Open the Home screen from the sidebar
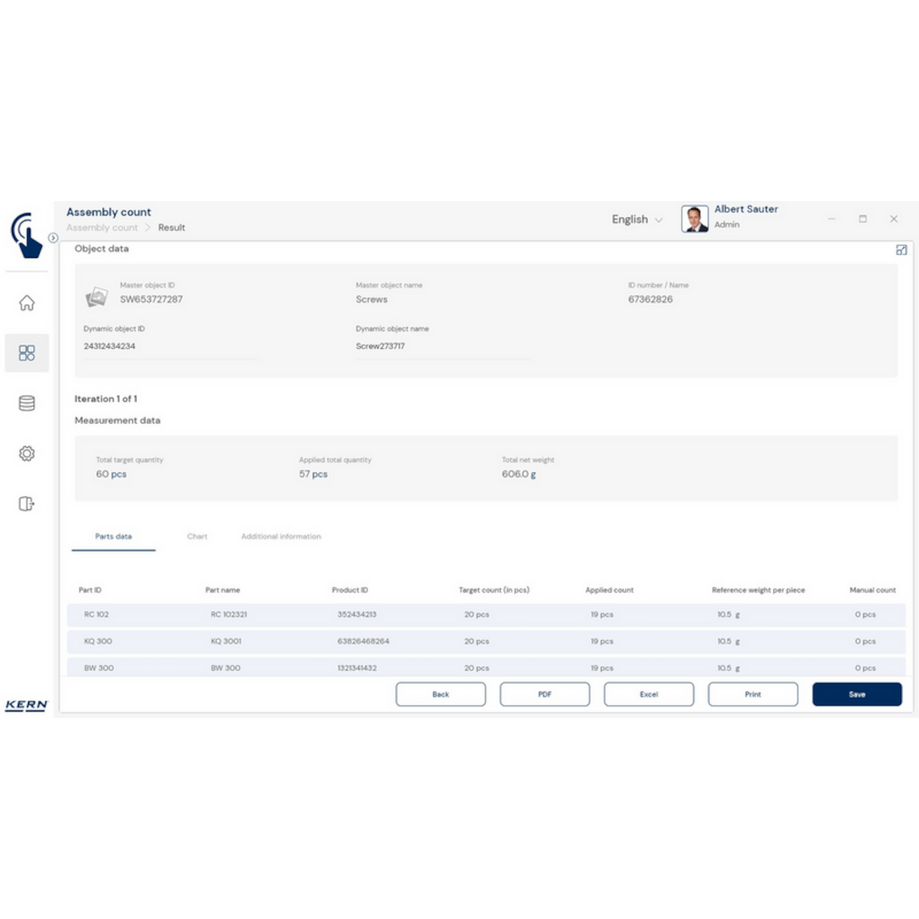This screenshot has width=919, height=919. 27,304
